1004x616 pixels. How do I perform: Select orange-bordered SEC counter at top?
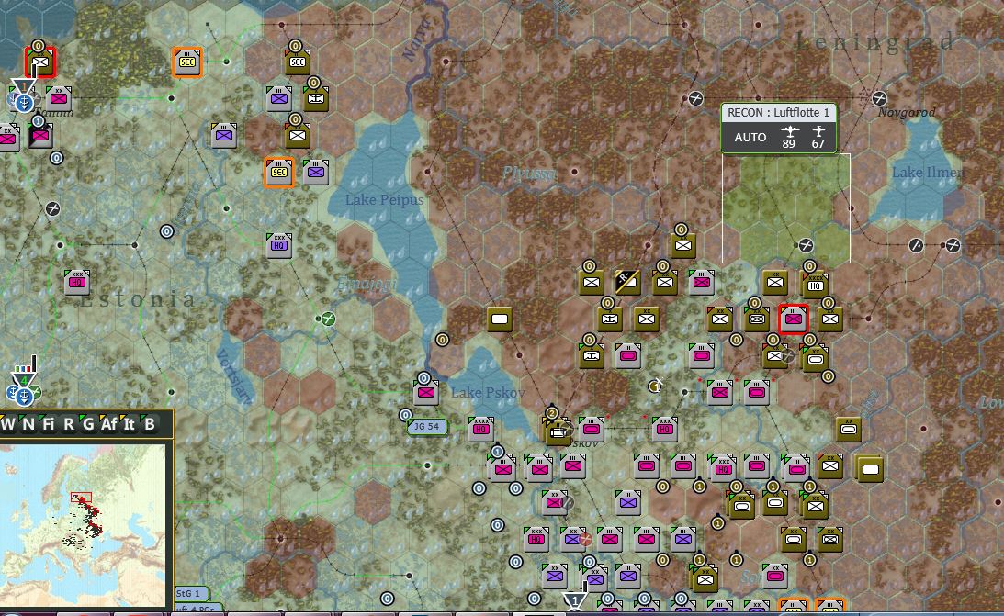(187, 62)
